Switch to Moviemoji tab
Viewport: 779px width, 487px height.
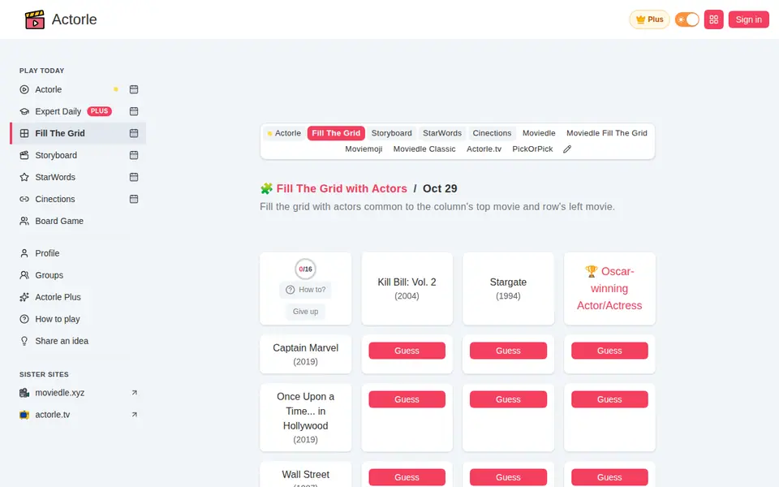(364, 149)
